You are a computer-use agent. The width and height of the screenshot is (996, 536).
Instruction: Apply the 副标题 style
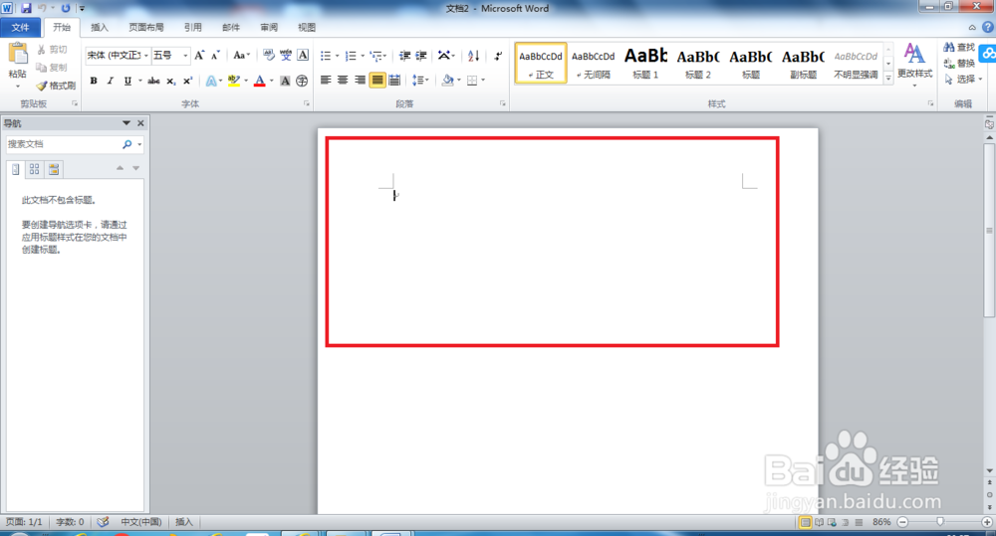tap(803, 63)
